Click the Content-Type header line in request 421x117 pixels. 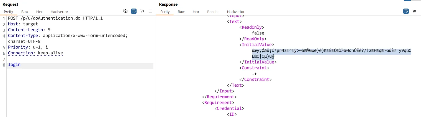pyautogui.click(x=68, y=38)
